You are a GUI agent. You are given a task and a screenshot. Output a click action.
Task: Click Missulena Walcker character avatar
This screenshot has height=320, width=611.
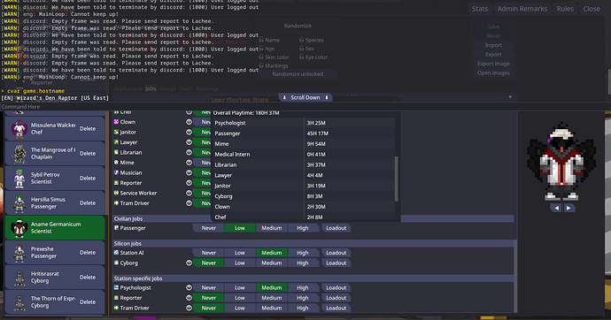click(19, 129)
